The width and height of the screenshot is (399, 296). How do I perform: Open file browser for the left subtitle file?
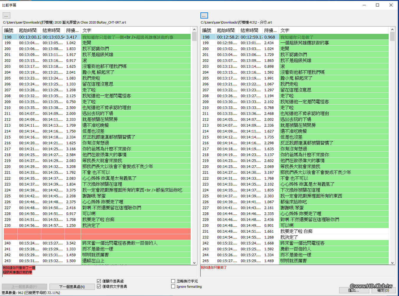6,15
